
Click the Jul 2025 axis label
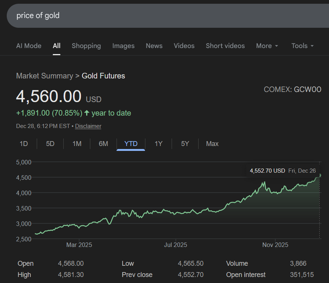coord(176,245)
